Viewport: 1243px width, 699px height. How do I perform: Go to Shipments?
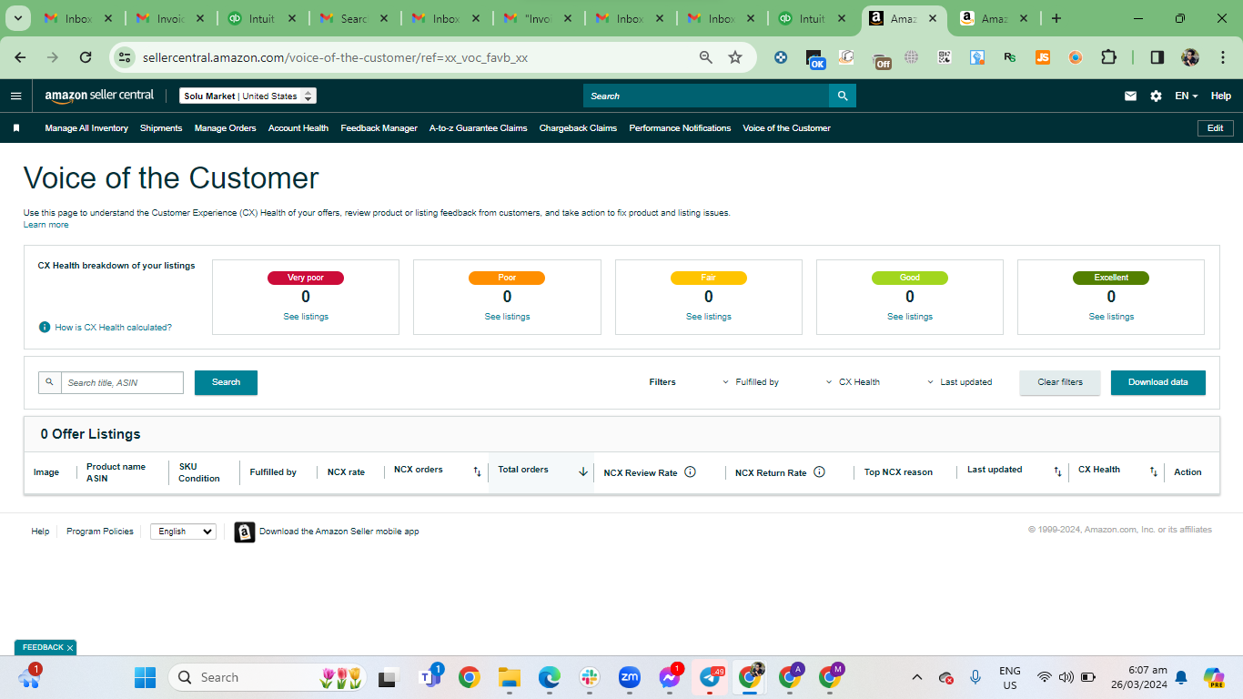(x=161, y=128)
